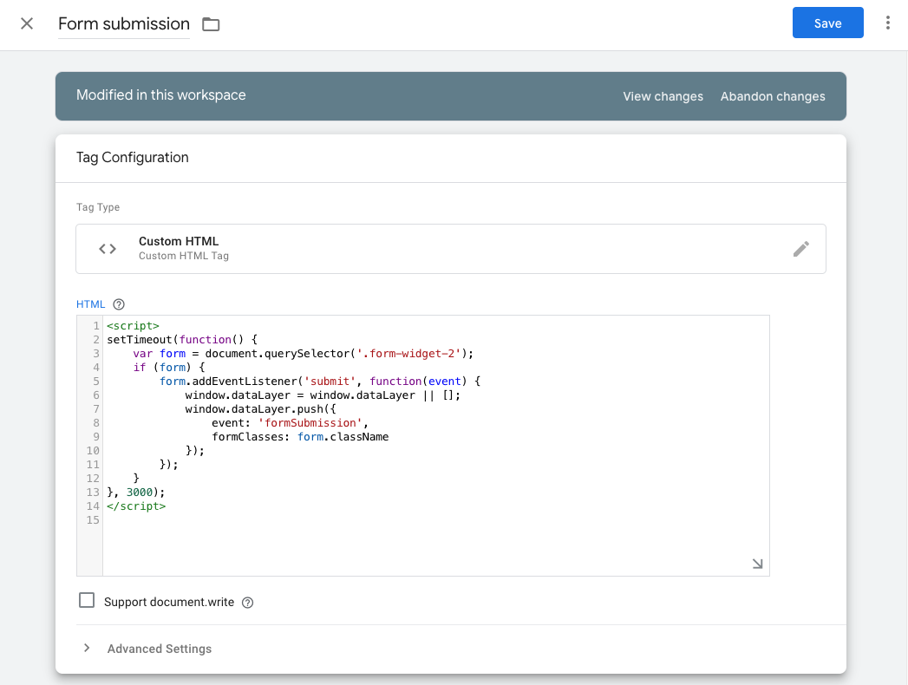908x685 pixels.
Task: Click the 3000 timeout value in code
Action: pyautogui.click(x=140, y=493)
